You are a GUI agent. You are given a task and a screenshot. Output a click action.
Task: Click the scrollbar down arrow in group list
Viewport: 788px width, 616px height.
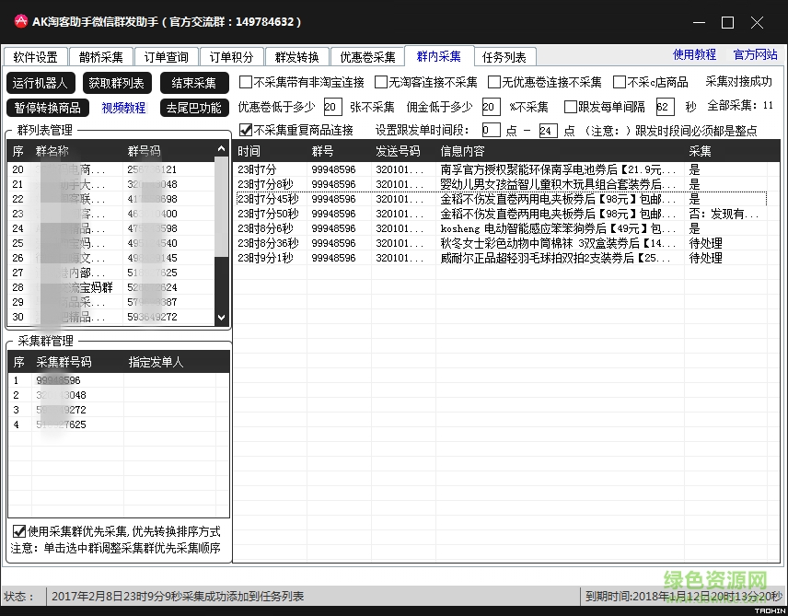point(221,319)
